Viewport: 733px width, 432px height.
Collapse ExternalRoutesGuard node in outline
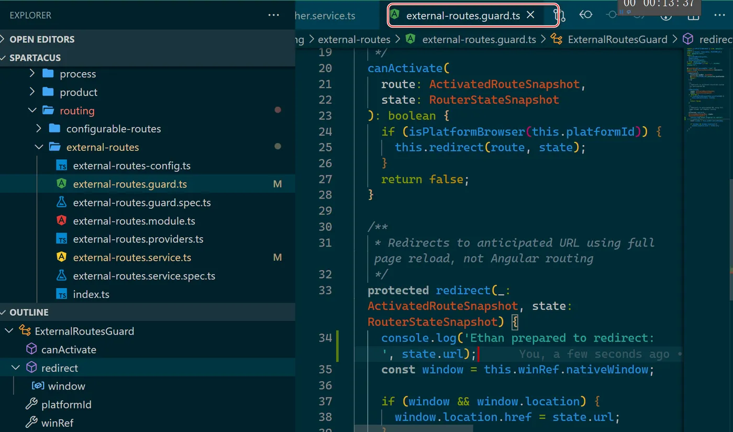point(9,330)
